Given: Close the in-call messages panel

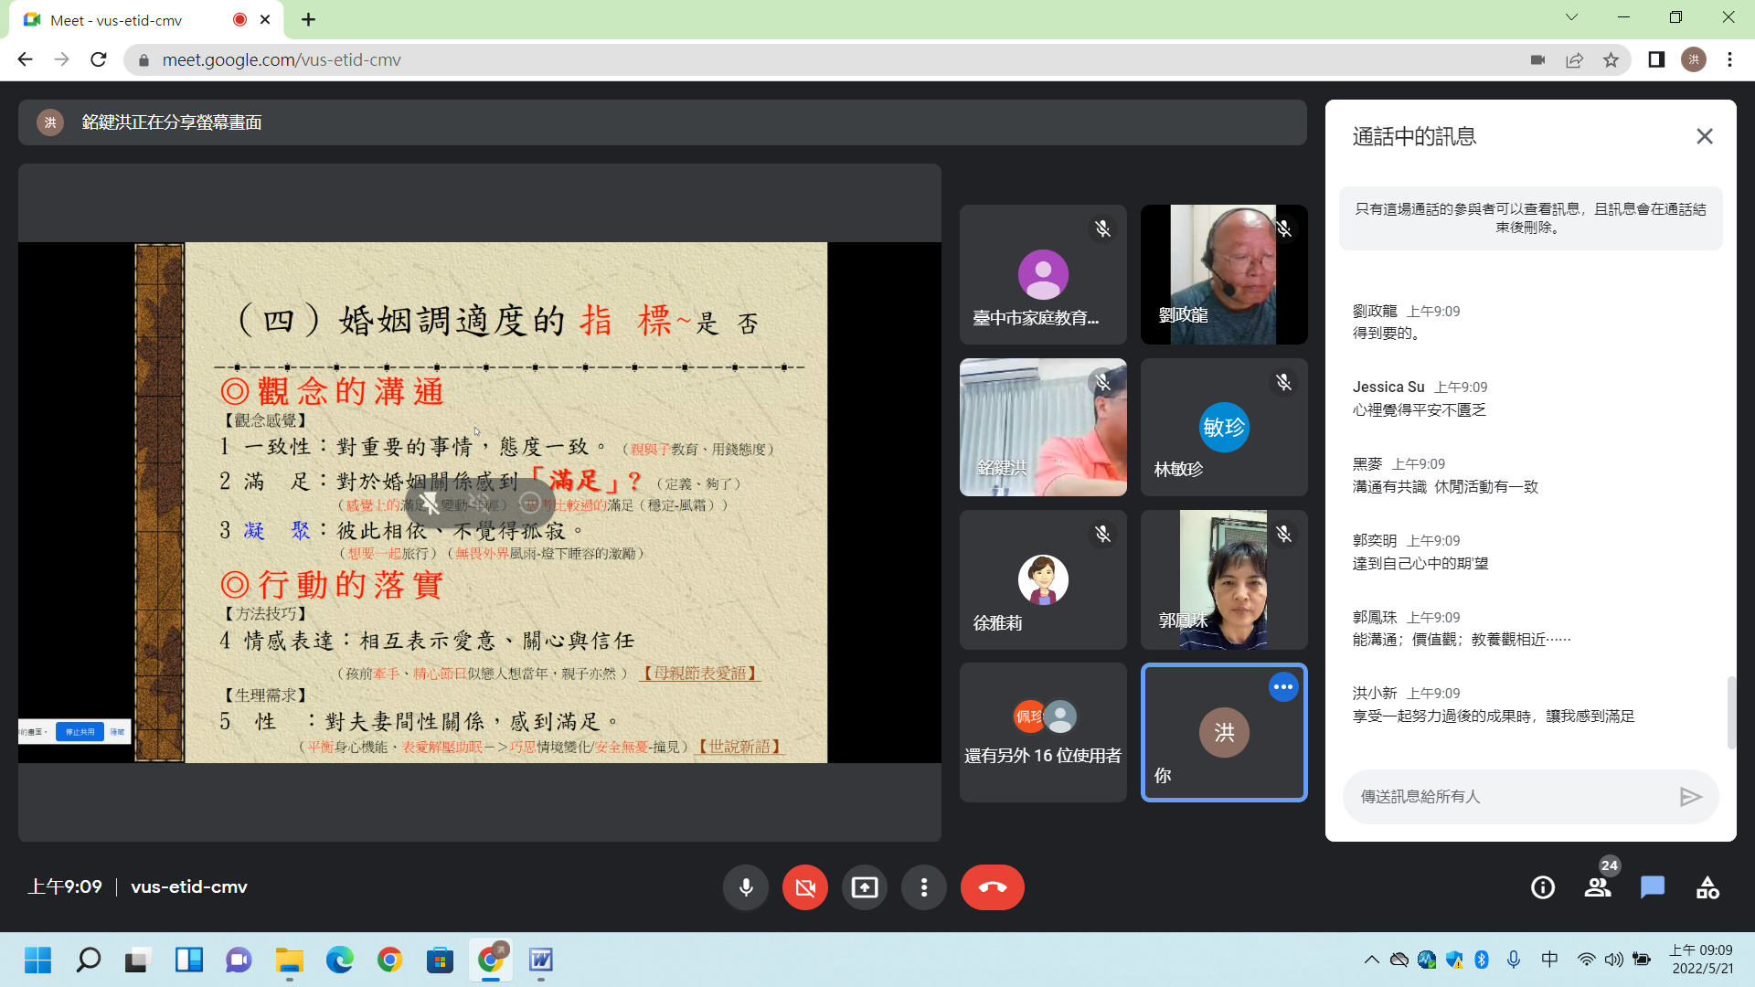Looking at the screenshot, I should coord(1705,136).
